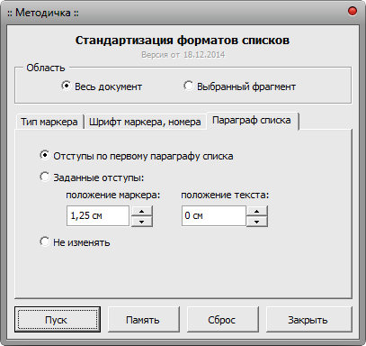Click the ':: Методичка ::' window title
The image size is (366, 346).
tap(43, 13)
